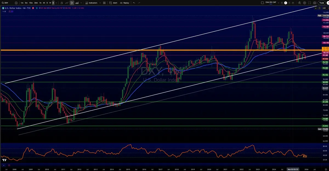
Task: Click the add symbol plus icon
Action: click(16, 3)
